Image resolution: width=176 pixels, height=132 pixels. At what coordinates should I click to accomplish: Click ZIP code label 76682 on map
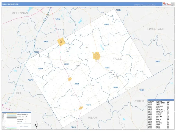pos(106,24)
